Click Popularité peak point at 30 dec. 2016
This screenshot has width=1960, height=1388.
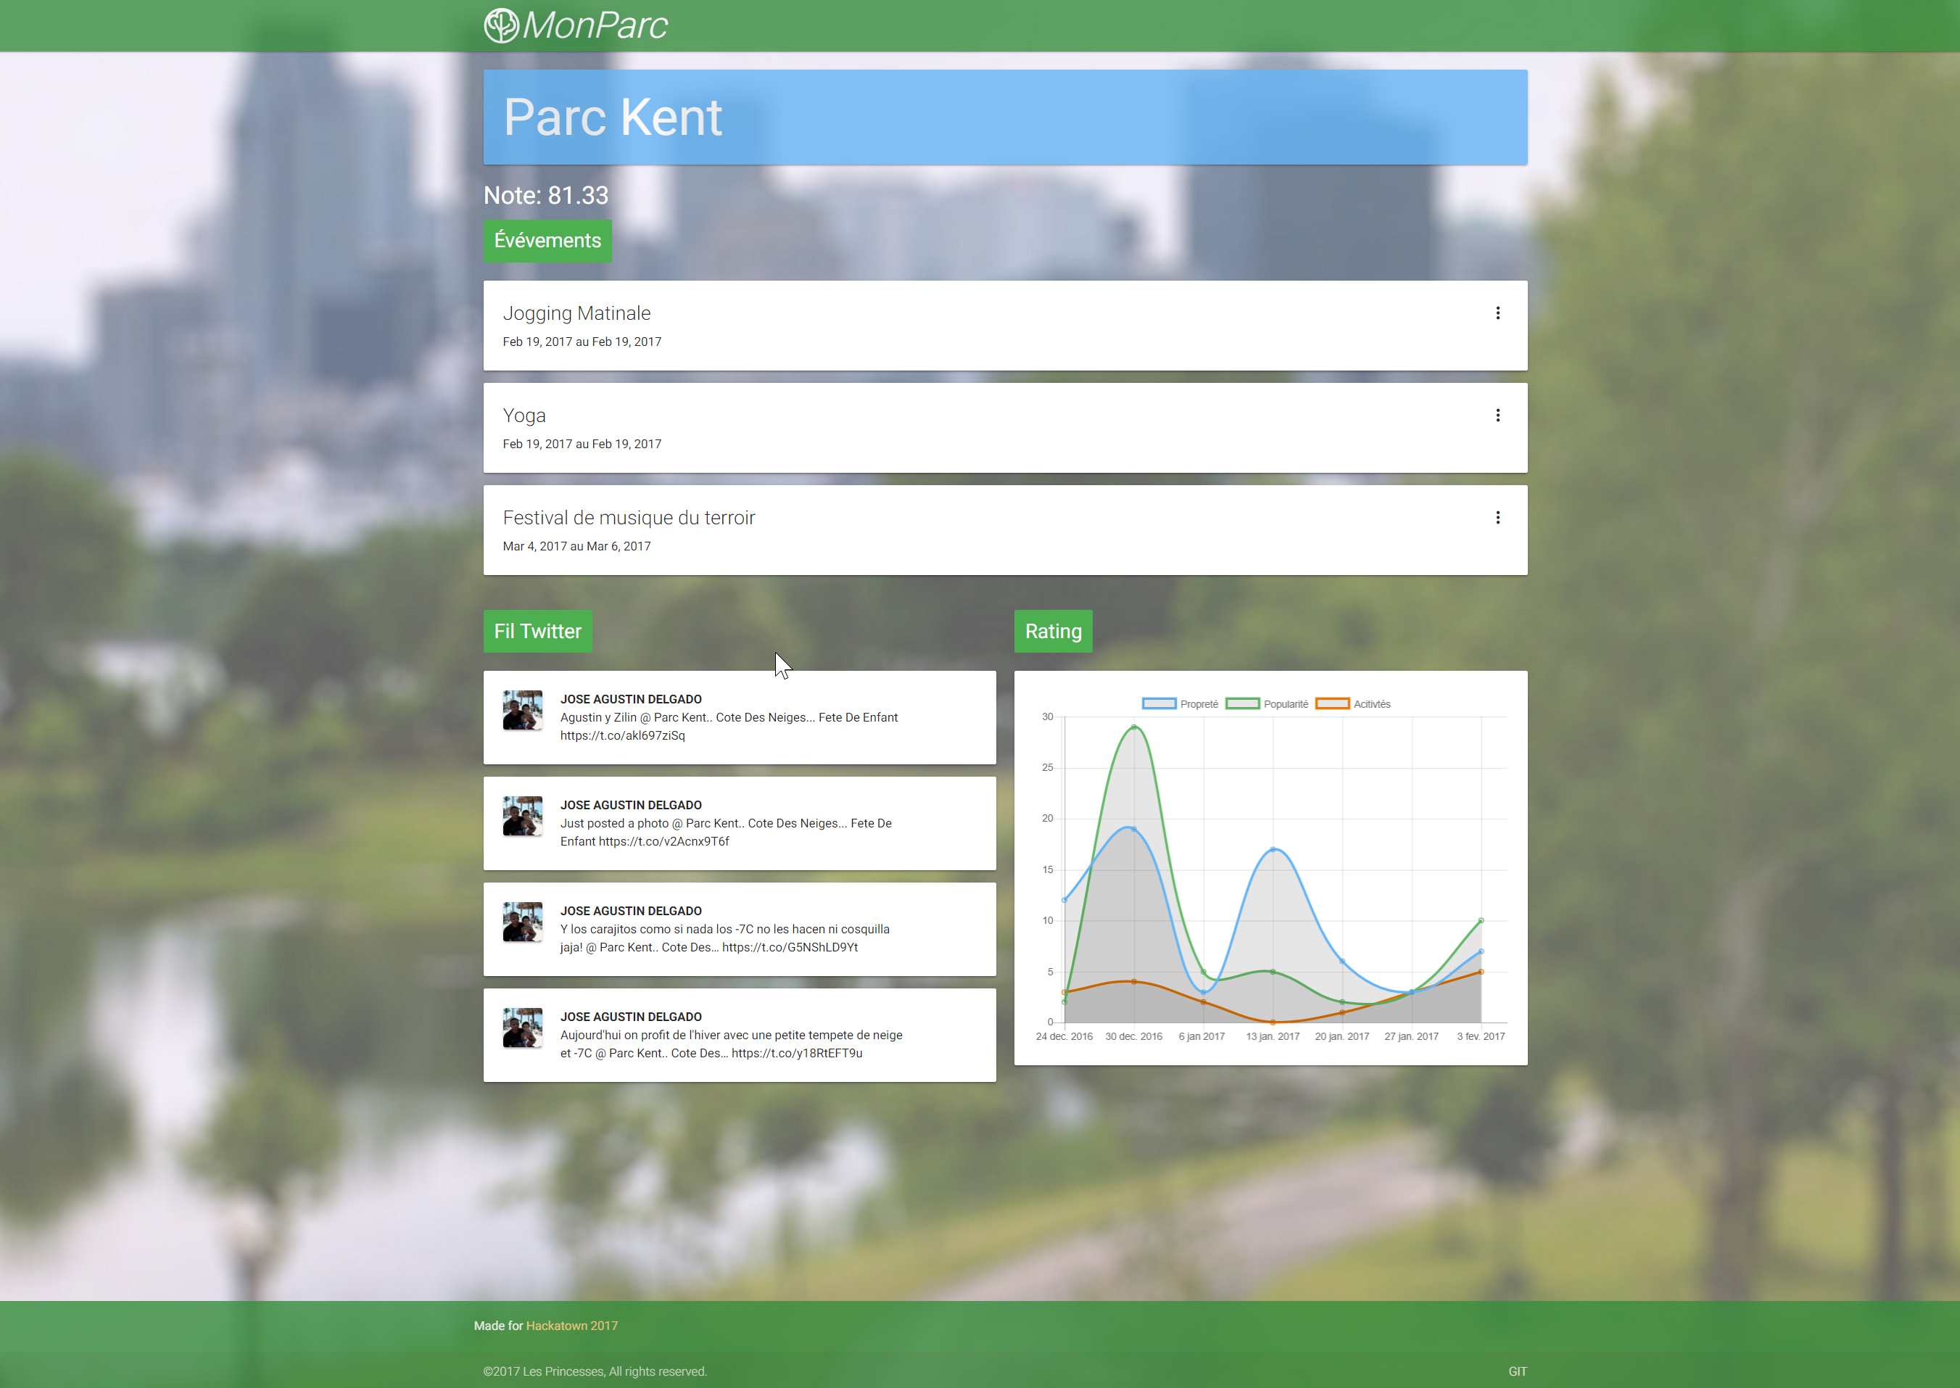1134,727
